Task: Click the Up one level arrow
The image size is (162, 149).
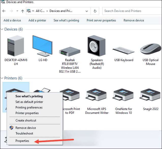Action: (x=23, y=11)
